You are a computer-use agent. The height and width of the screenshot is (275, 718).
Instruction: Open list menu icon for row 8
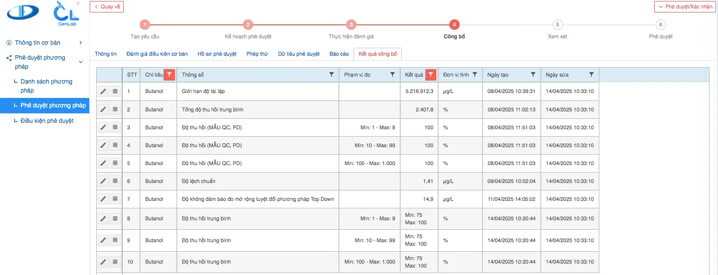115,218
